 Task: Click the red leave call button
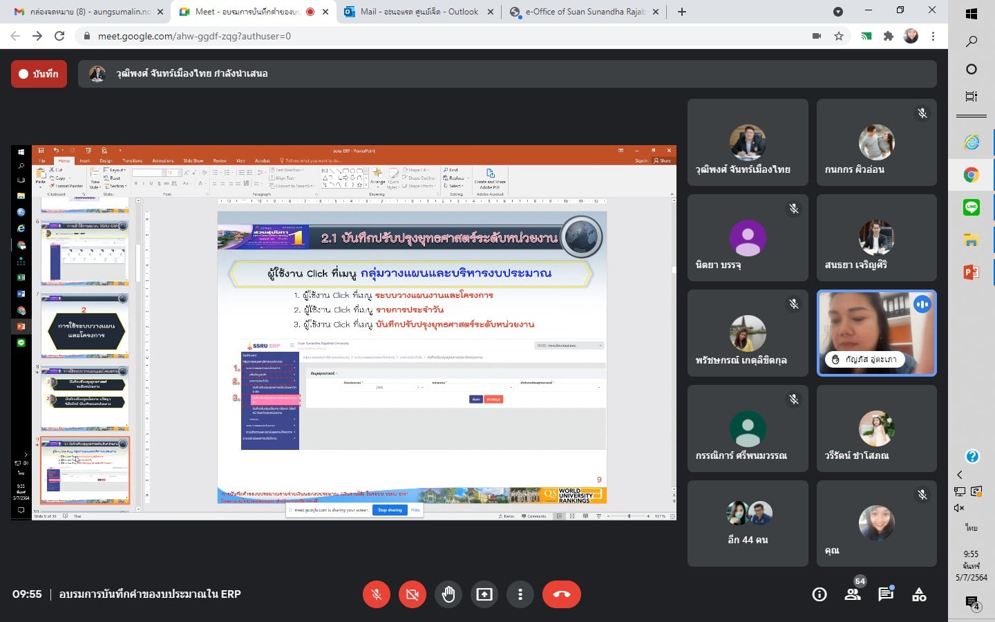point(561,594)
